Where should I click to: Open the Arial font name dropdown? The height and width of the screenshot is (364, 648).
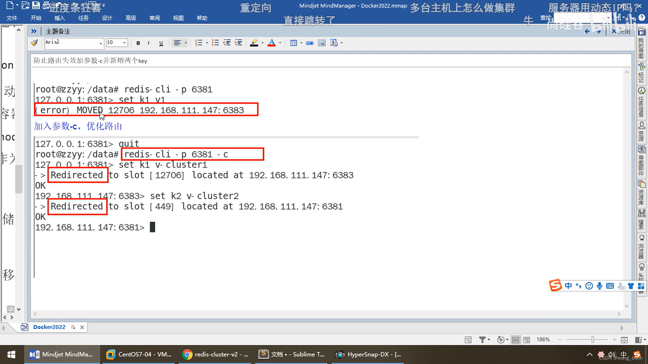(x=101, y=43)
